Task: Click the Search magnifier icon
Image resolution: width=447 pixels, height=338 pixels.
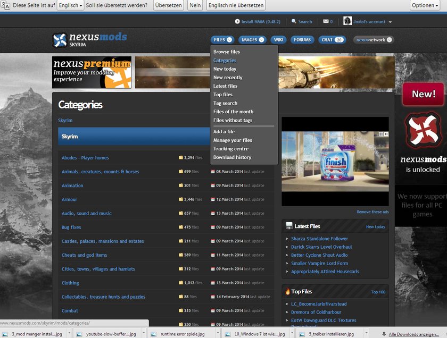Action: coord(294,21)
